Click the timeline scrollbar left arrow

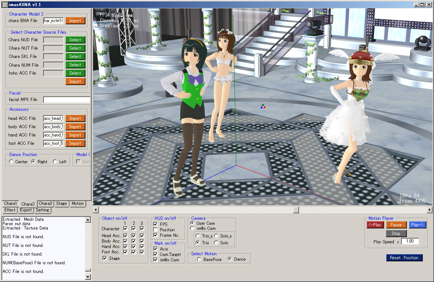click(x=96, y=210)
